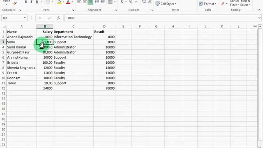The image size is (263, 148).
Task: Open Font dialog launcher
Action: (73, 10)
